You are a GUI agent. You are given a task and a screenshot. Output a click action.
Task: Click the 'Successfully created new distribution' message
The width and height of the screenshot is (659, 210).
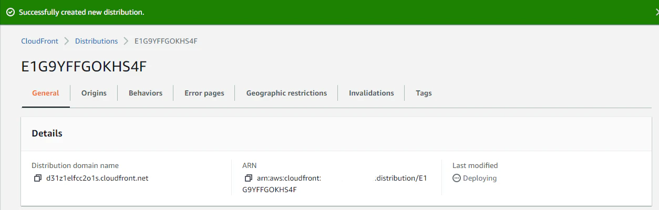tap(81, 12)
